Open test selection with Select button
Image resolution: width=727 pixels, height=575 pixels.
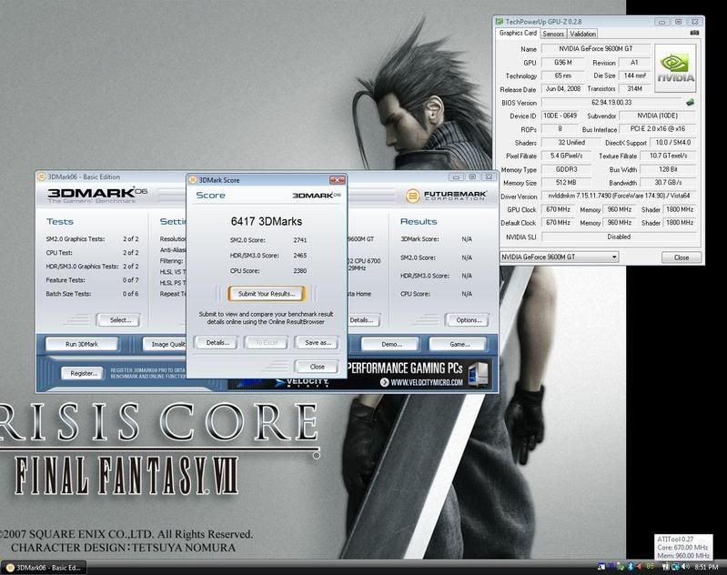(120, 320)
